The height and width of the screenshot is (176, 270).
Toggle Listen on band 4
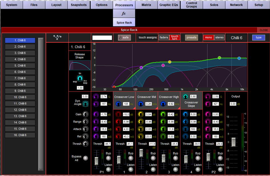[198, 170]
